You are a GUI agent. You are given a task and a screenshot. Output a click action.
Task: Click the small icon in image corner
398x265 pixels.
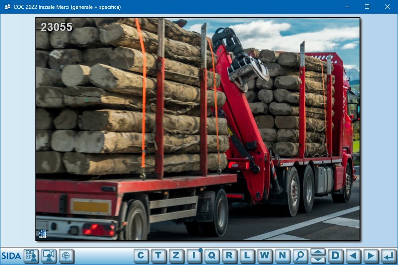click(x=42, y=234)
